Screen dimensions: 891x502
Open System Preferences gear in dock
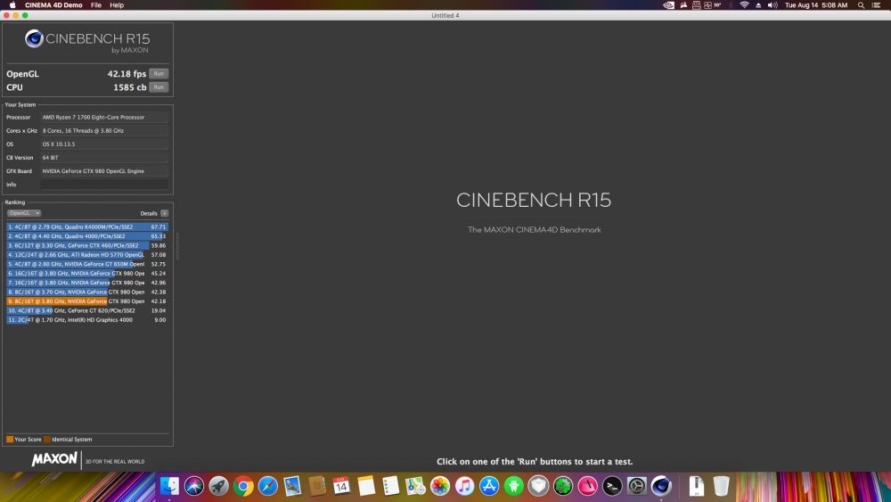(x=637, y=486)
